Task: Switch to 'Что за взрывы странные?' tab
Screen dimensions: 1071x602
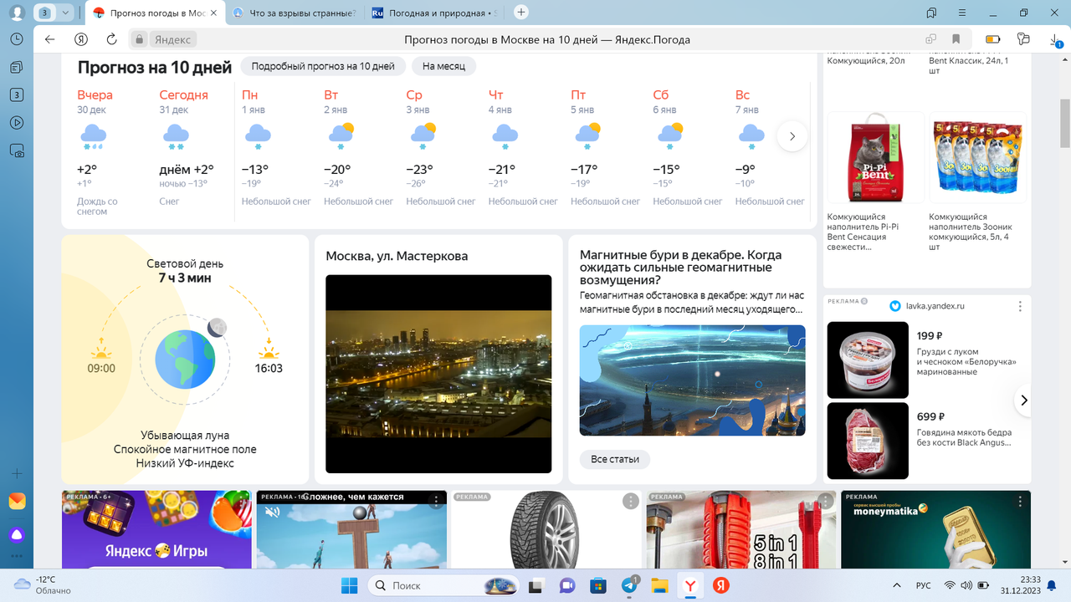Action: 294,13
